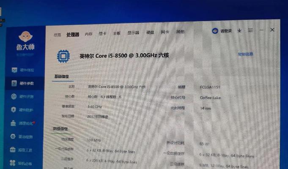The height and width of the screenshot is (169, 288).
Task: Click the blue CPU chip icon
Action: (63, 56)
